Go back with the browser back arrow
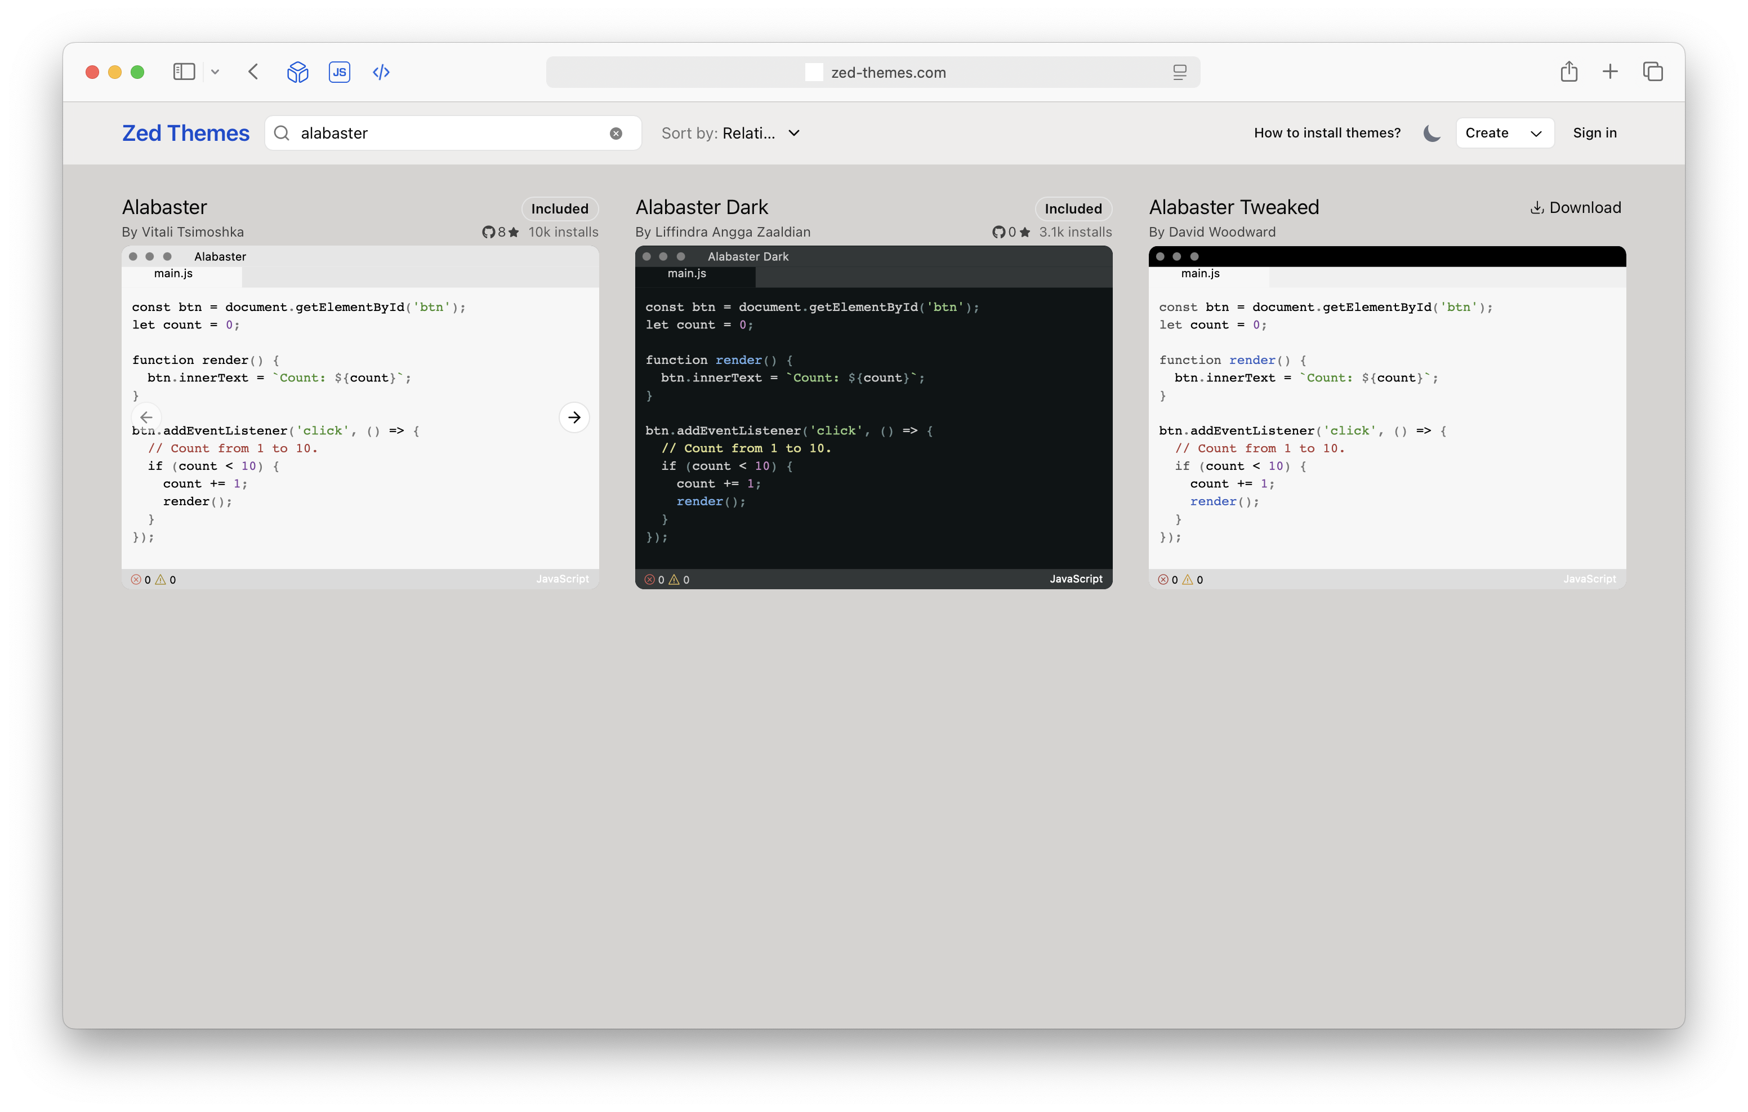This screenshot has width=1748, height=1112. pyautogui.click(x=253, y=72)
